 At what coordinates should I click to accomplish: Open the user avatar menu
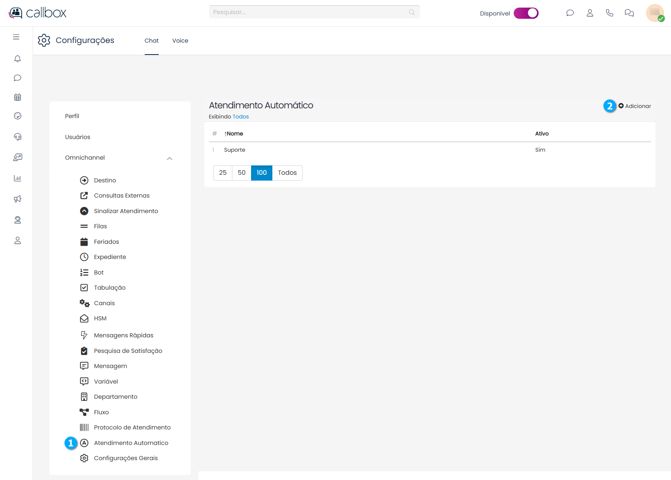tap(655, 13)
